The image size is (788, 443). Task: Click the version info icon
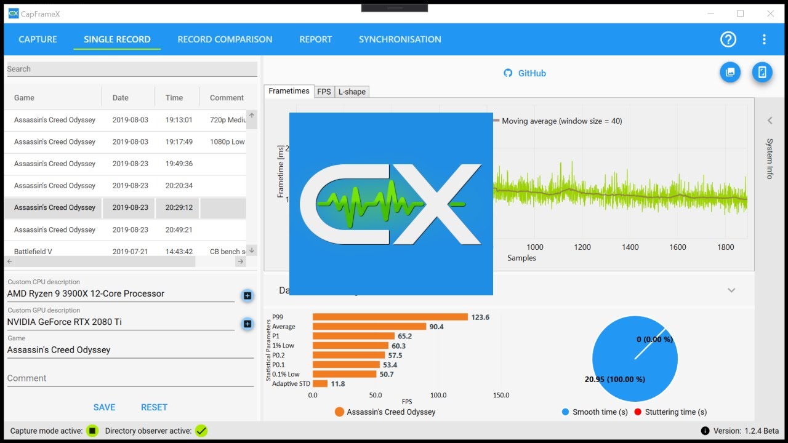click(706, 431)
